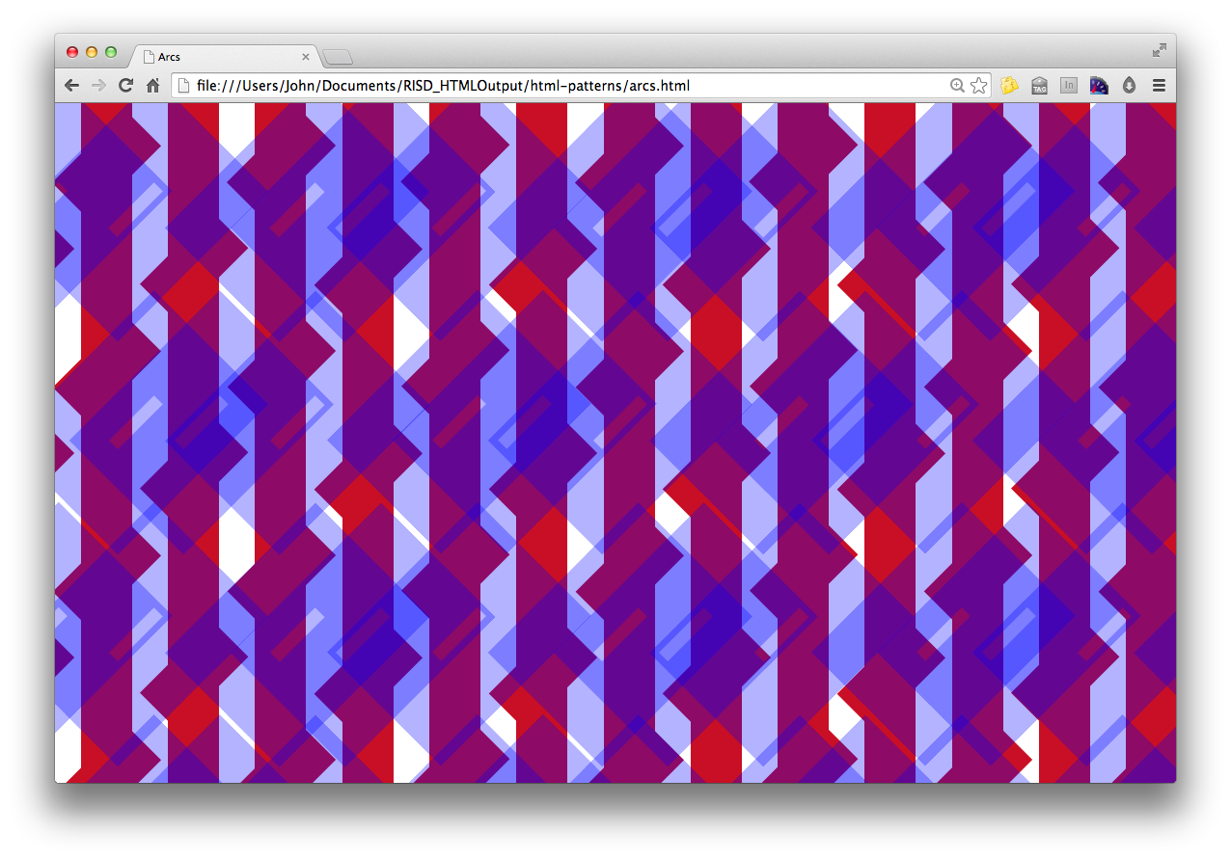Minimize the Chrome window with the yellow button
This screenshot has height=859, width=1231.
92,52
